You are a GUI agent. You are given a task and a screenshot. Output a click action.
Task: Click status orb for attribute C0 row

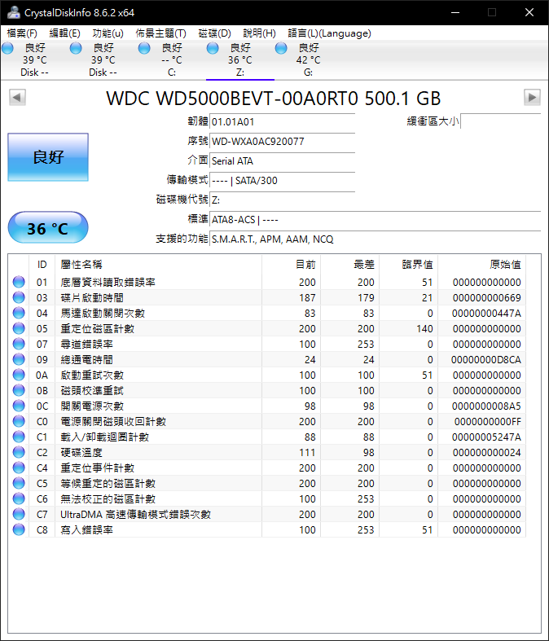[19, 421]
